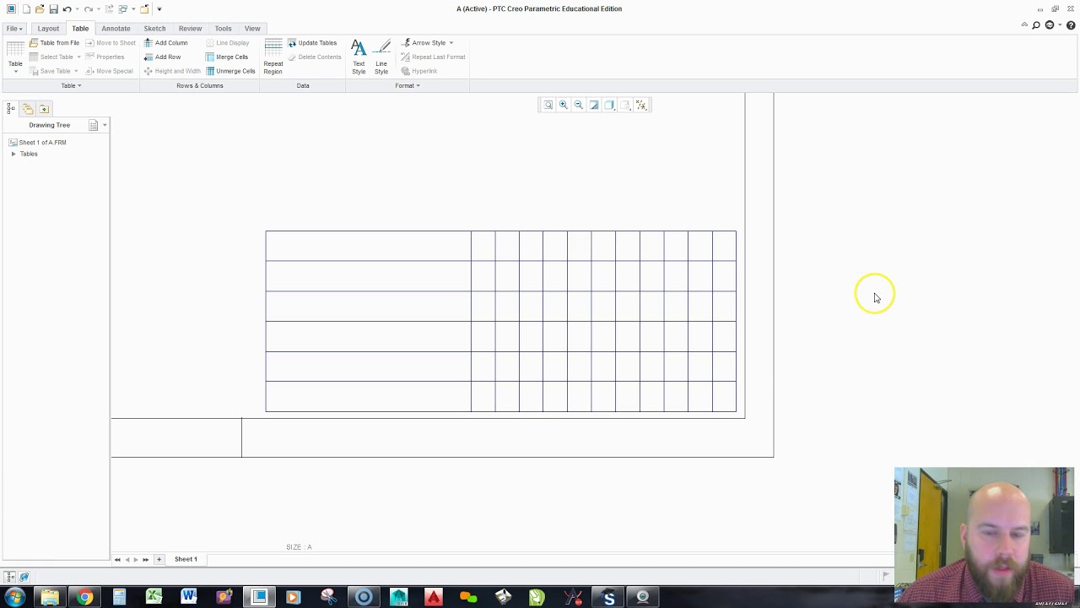Go to the last sheet with the double right arrow

(146, 559)
